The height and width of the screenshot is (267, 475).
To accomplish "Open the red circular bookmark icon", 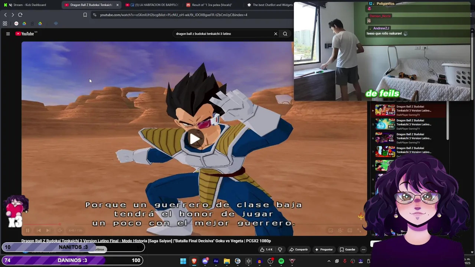I will [x=16, y=23].
